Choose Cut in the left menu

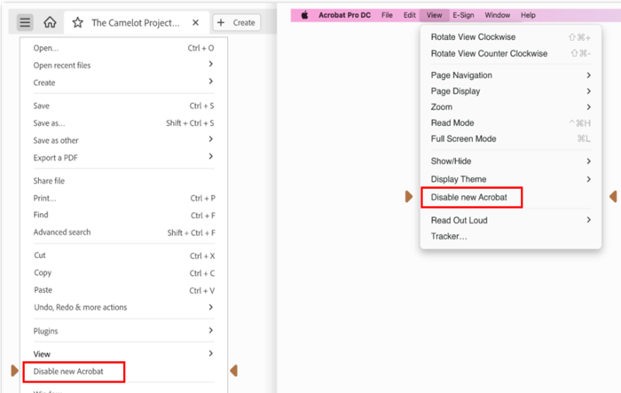click(x=123, y=255)
